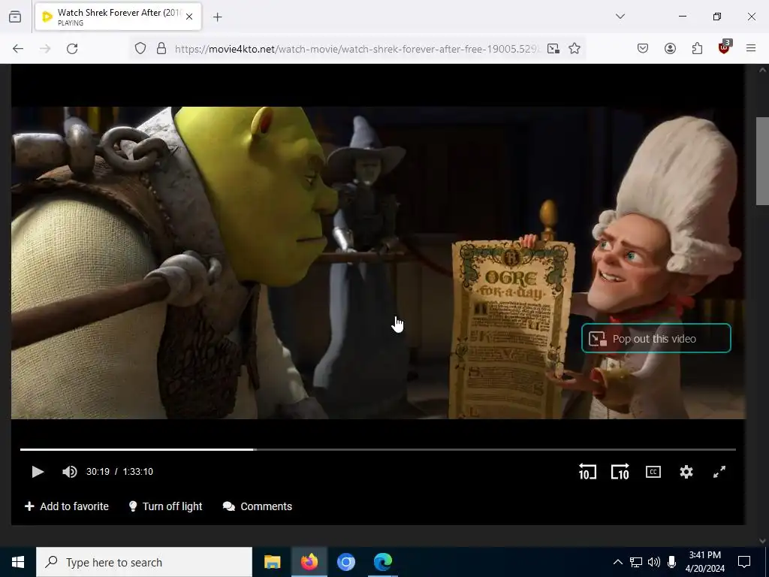Reload the current page

(72, 49)
